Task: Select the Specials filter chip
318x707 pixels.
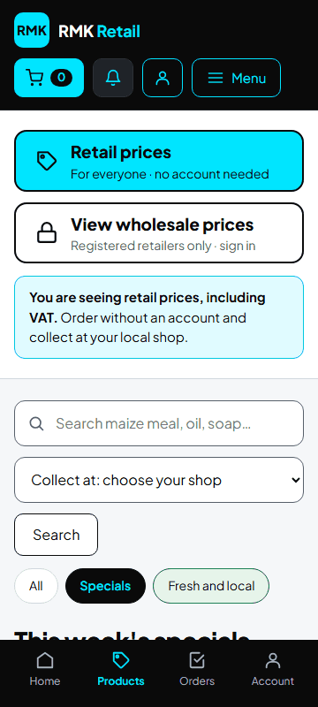Action: coord(105,586)
